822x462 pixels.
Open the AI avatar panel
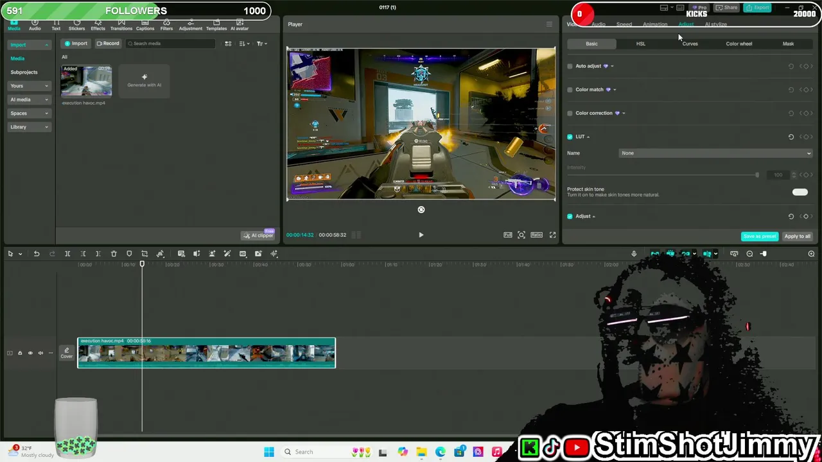[x=240, y=26]
